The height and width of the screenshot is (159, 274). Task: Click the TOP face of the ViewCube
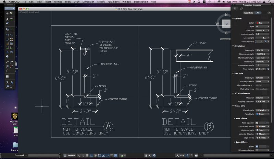[x=226, y=24]
